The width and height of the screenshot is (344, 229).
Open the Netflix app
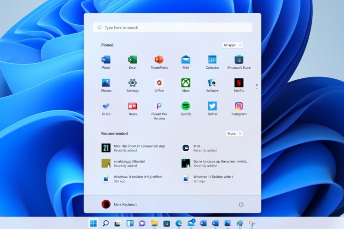(x=239, y=85)
